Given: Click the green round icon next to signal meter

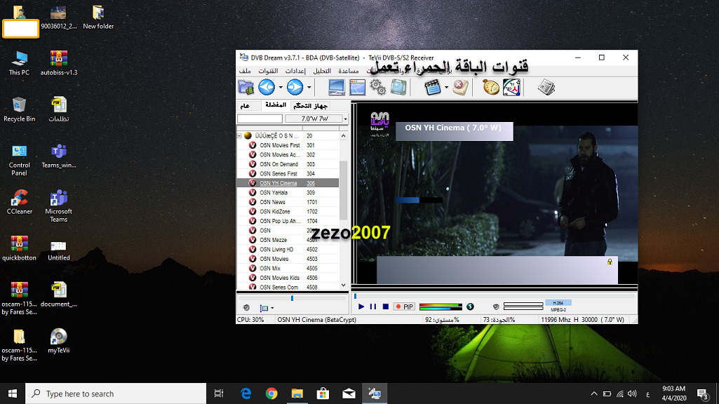Looking at the screenshot, I should pos(470,307).
